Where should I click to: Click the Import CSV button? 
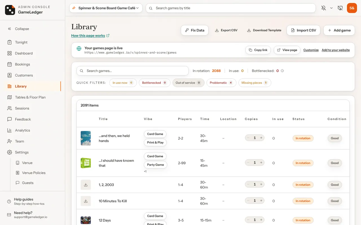click(303, 30)
